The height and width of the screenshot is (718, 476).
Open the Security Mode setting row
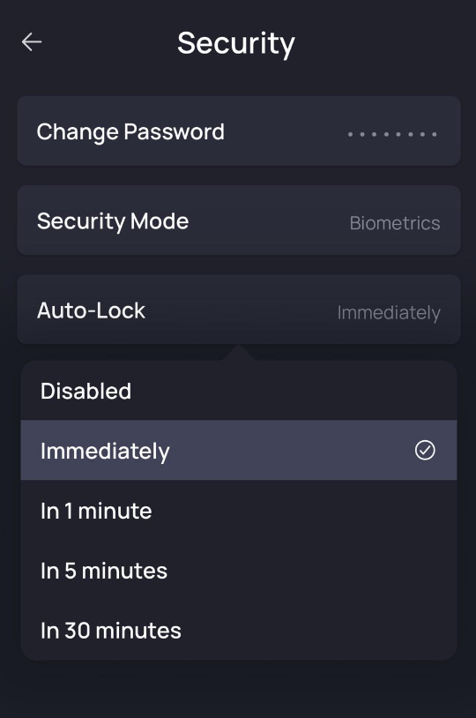click(x=239, y=221)
